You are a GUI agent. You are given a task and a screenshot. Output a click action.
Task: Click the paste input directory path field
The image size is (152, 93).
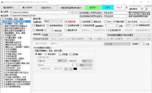(103, 13)
